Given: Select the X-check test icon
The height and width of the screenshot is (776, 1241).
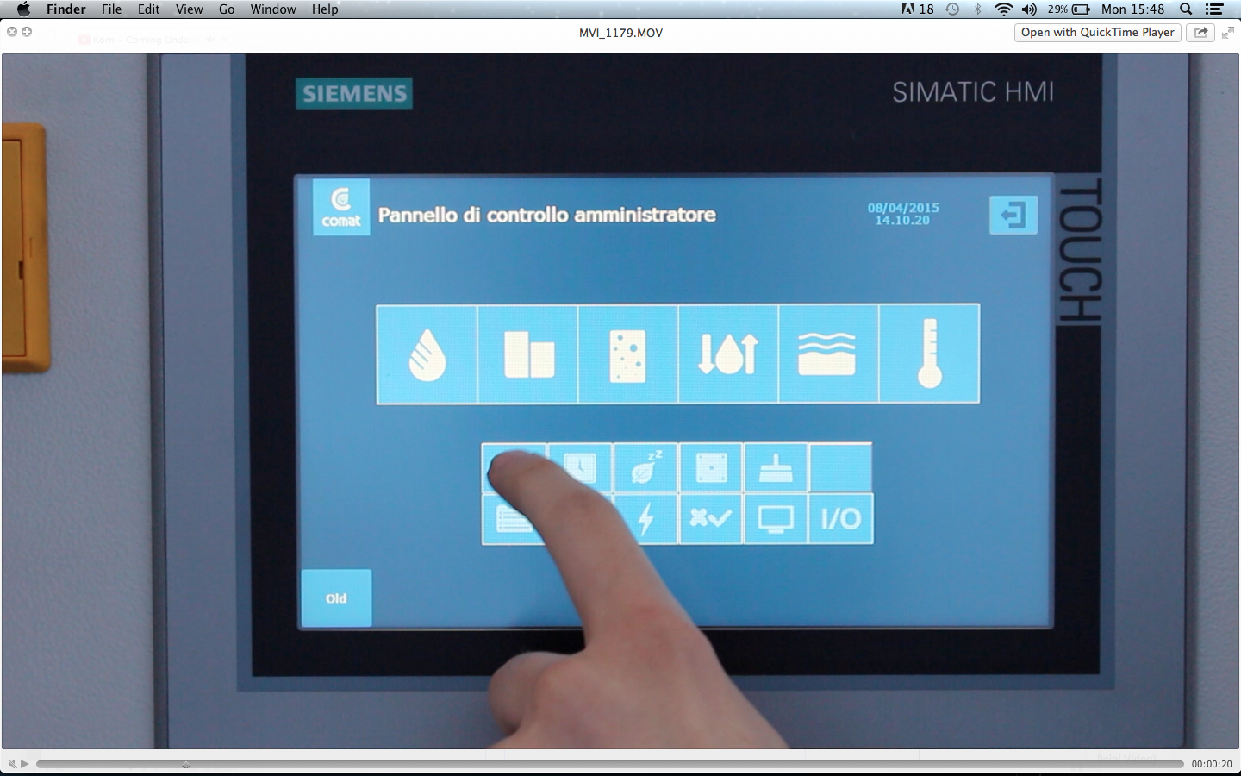Looking at the screenshot, I should click(x=710, y=519).
